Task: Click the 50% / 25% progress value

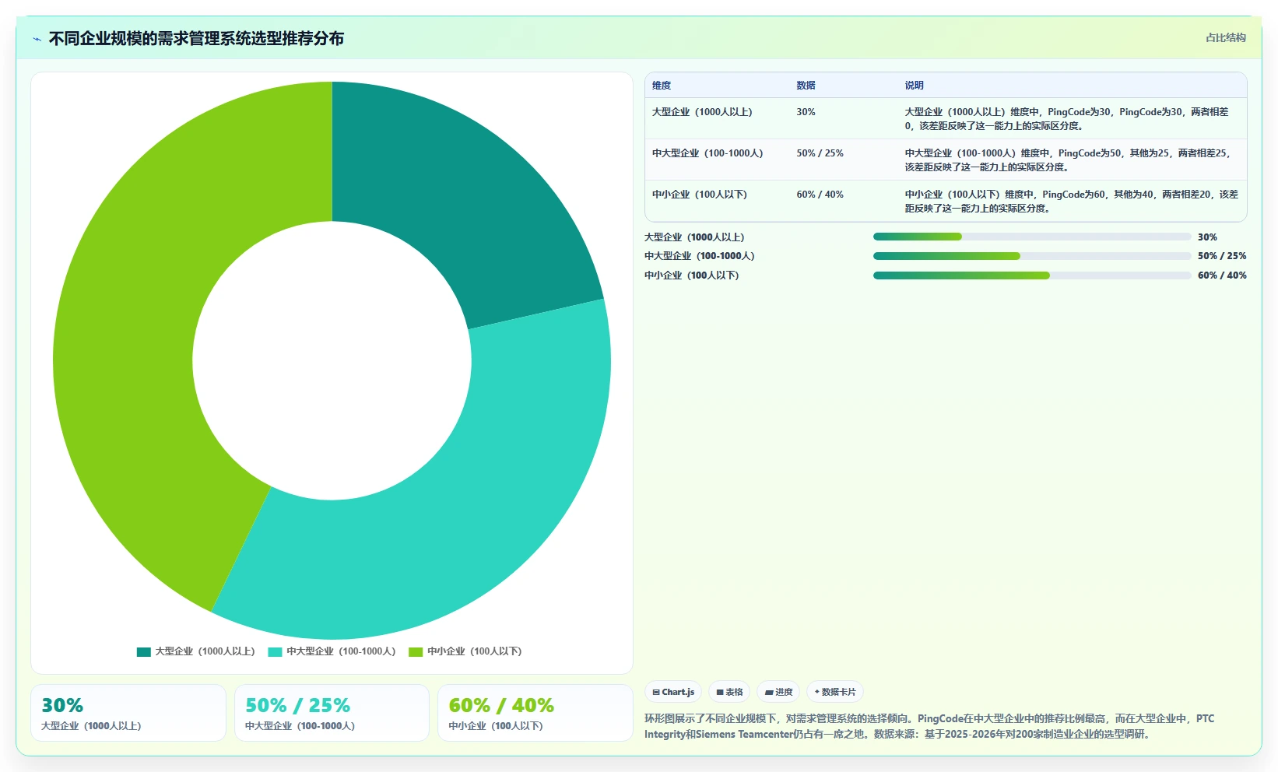Action: click(1222, 256)
